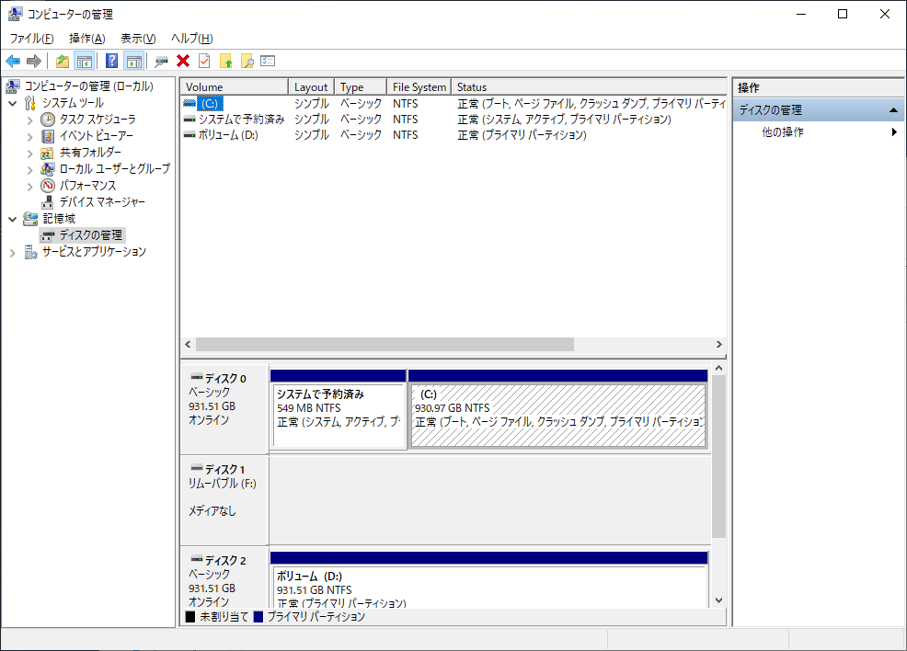
Task: Sort by the File System column header
Action: tap(419, 86)
